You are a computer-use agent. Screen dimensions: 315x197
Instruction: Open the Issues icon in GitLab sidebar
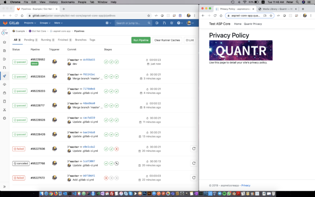(x=5, y=59)
